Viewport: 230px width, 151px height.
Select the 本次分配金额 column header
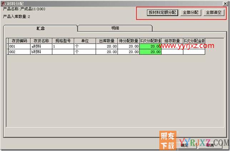click(194, 41)
